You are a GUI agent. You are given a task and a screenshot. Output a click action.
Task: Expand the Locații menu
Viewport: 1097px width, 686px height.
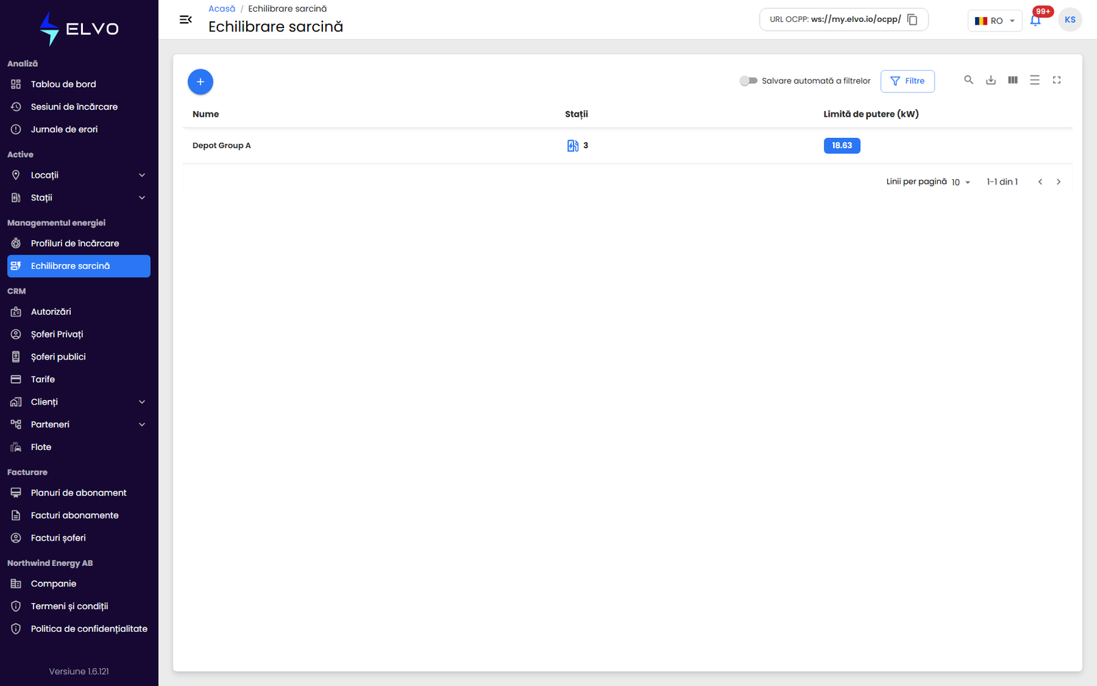click(79, 175)
